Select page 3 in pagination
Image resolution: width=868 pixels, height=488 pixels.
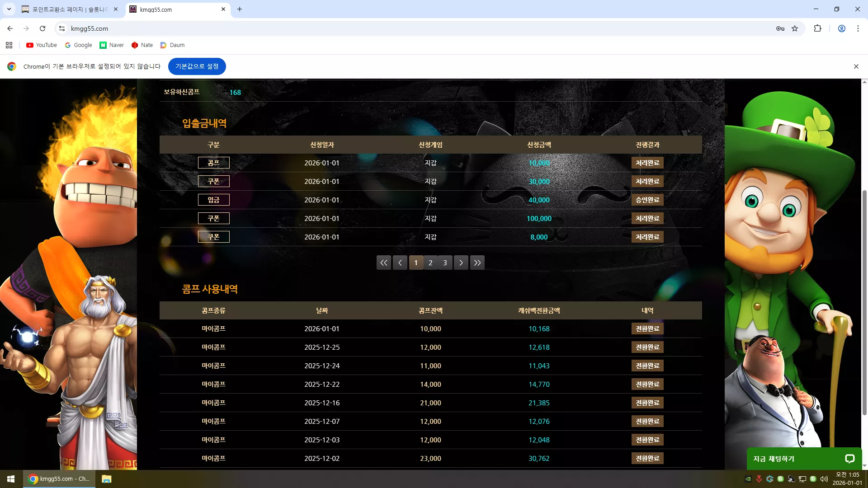pos(445,263)
